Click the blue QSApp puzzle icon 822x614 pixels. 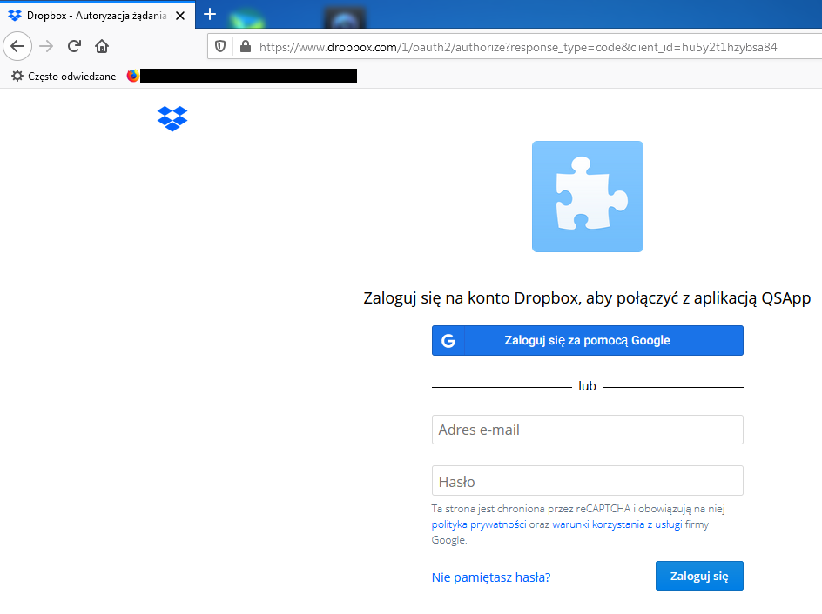click(x=587, y=196)
